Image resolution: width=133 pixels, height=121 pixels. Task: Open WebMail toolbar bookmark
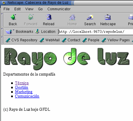click(49, 40)
